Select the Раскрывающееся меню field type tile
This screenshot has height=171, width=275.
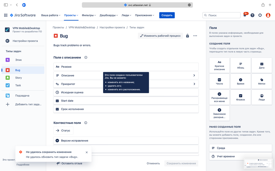219,97
